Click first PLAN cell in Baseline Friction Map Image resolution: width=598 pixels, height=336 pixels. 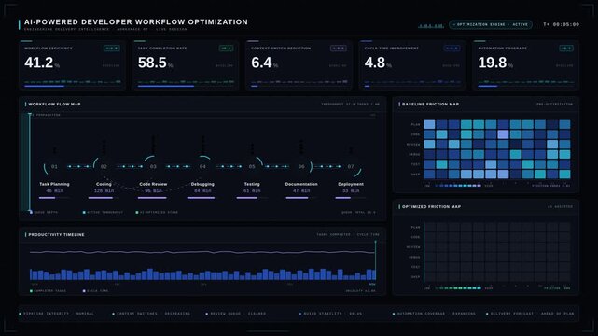[429, 124]
